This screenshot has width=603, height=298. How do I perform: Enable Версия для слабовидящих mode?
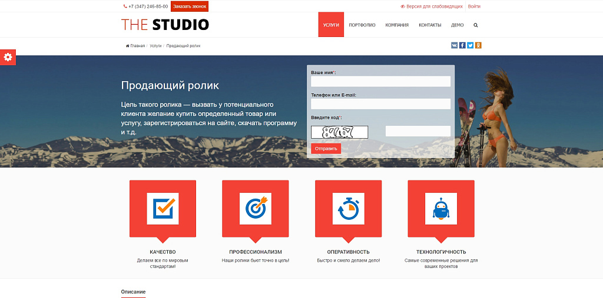(431, 6)
